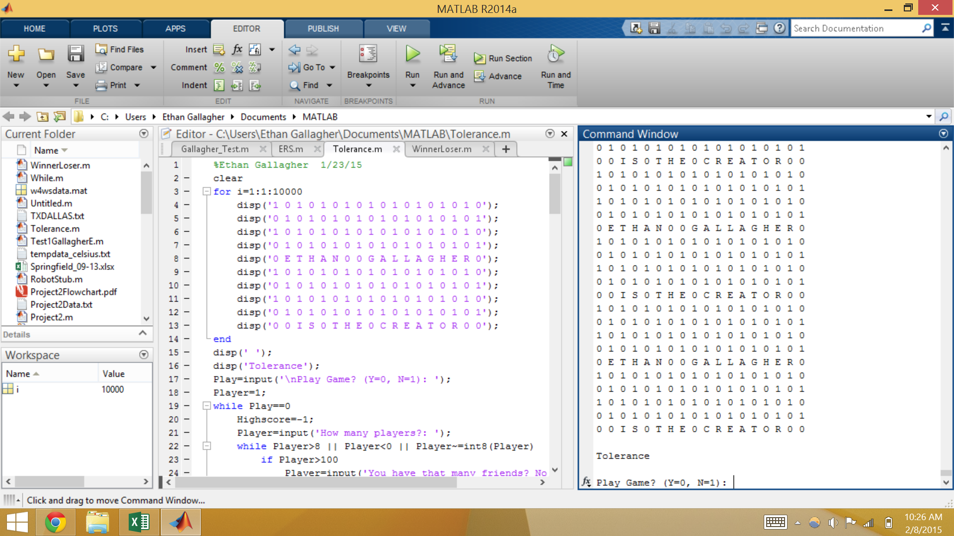Viewport: 954px width, 536px height.
Task: Expand the Go To dropdown
Action: pos(332,67)
